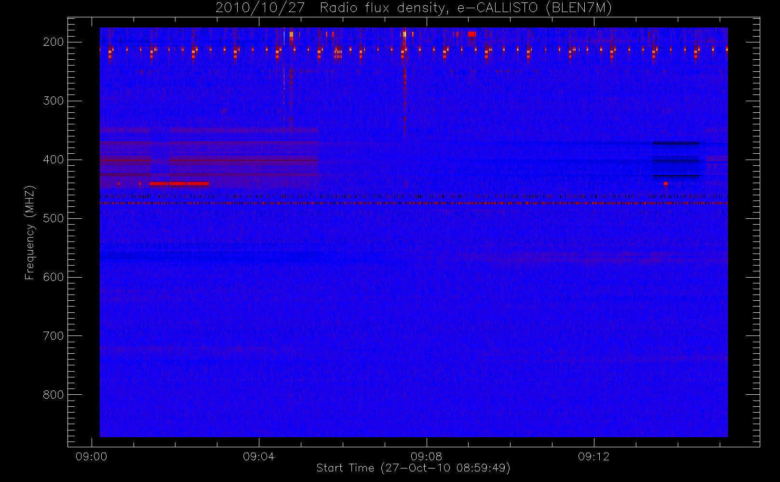Click the plot title 'Radio flux density, e-CALLISTO (BLEN7M)'
This screenshot has height=482, width=780.
tap(466, 8)
